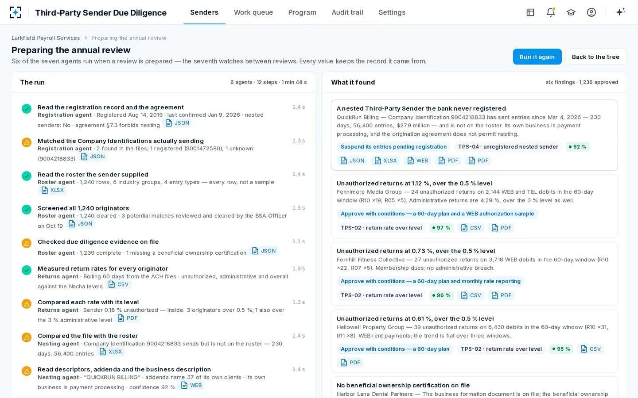The height and width of the screenshot is (398, 638).
Task: Open the notifications bell icon
Action: pyautogui.click(x=551, y=12)
